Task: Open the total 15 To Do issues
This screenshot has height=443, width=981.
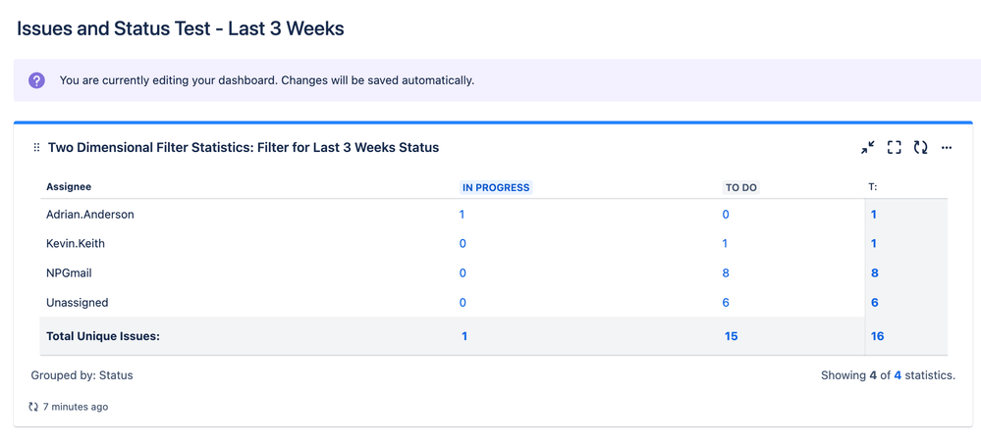Action: click(731, 336)
